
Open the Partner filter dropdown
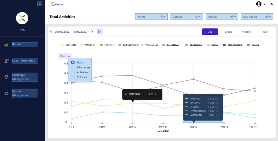point(151,17)
